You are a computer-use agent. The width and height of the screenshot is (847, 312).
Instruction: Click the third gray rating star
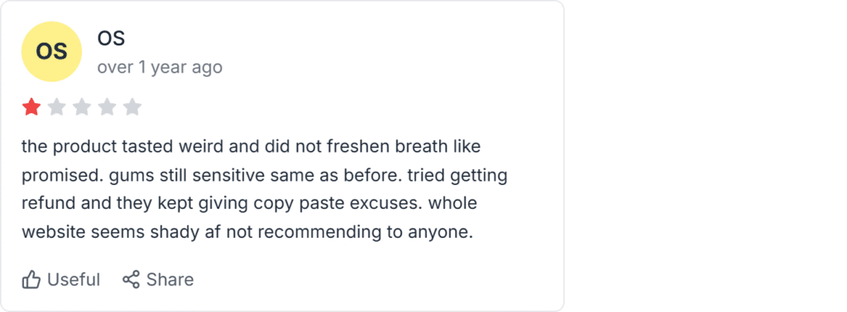click(82, 107)
